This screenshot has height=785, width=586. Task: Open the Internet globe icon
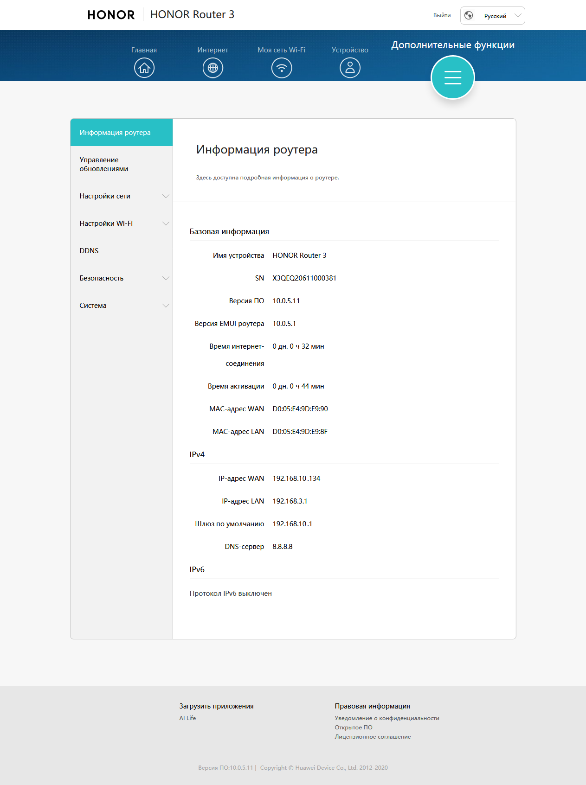tap(213, 68)
